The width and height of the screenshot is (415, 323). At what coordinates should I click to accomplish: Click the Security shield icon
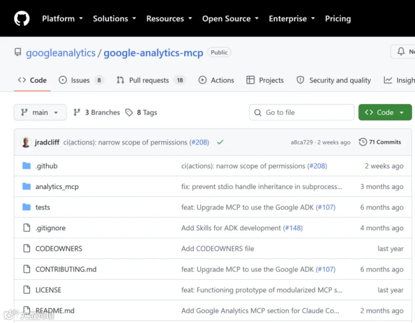(x=300, y=80)
